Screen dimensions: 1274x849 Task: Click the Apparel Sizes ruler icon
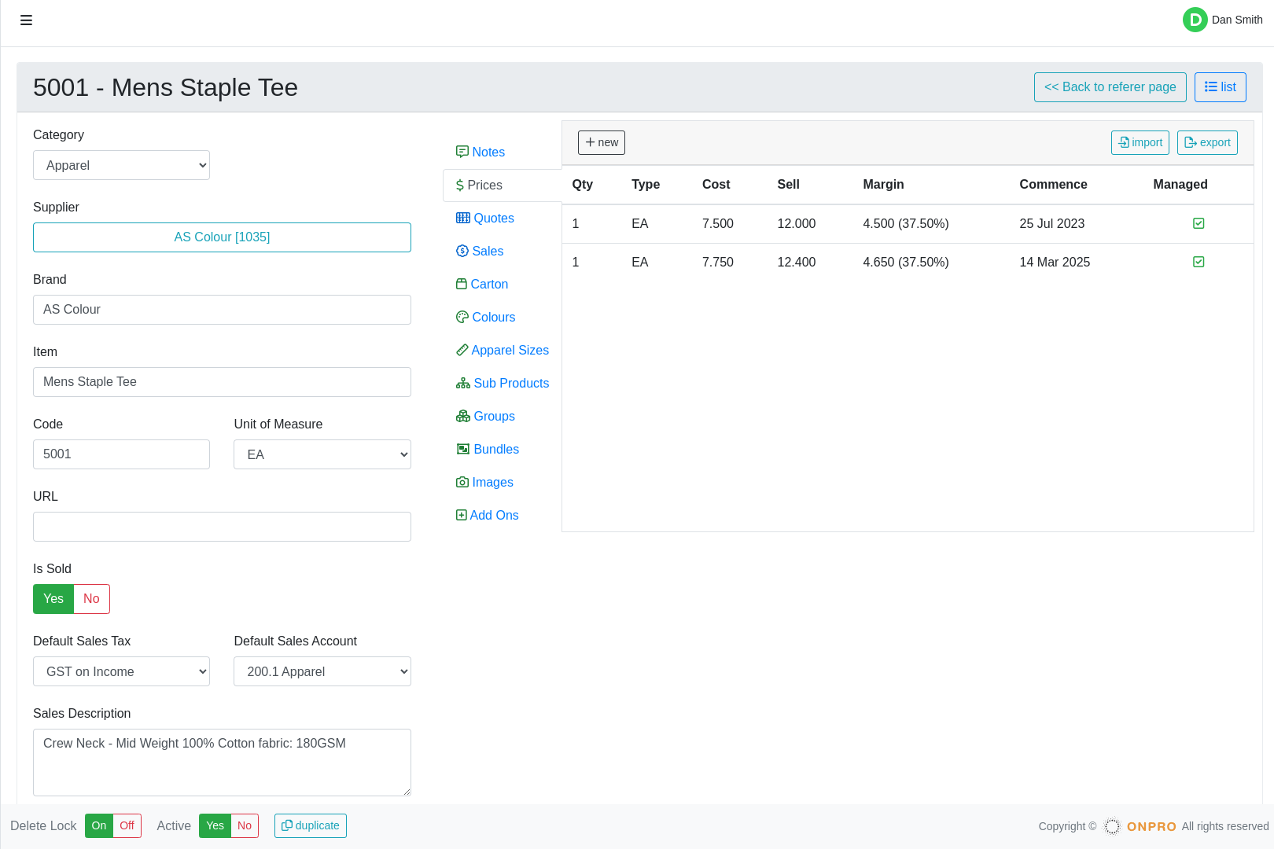click(462, 350)
